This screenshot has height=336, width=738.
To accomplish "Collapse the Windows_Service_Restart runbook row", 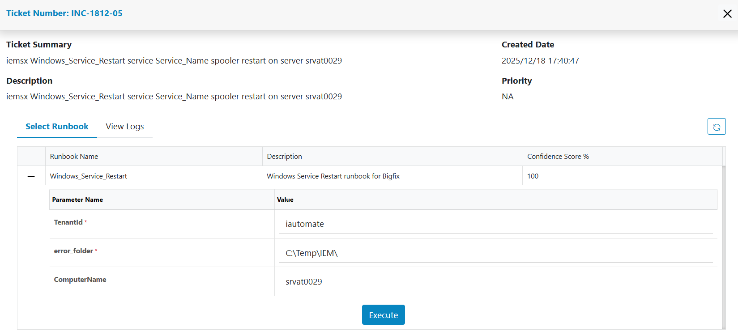I will point(31,176).
